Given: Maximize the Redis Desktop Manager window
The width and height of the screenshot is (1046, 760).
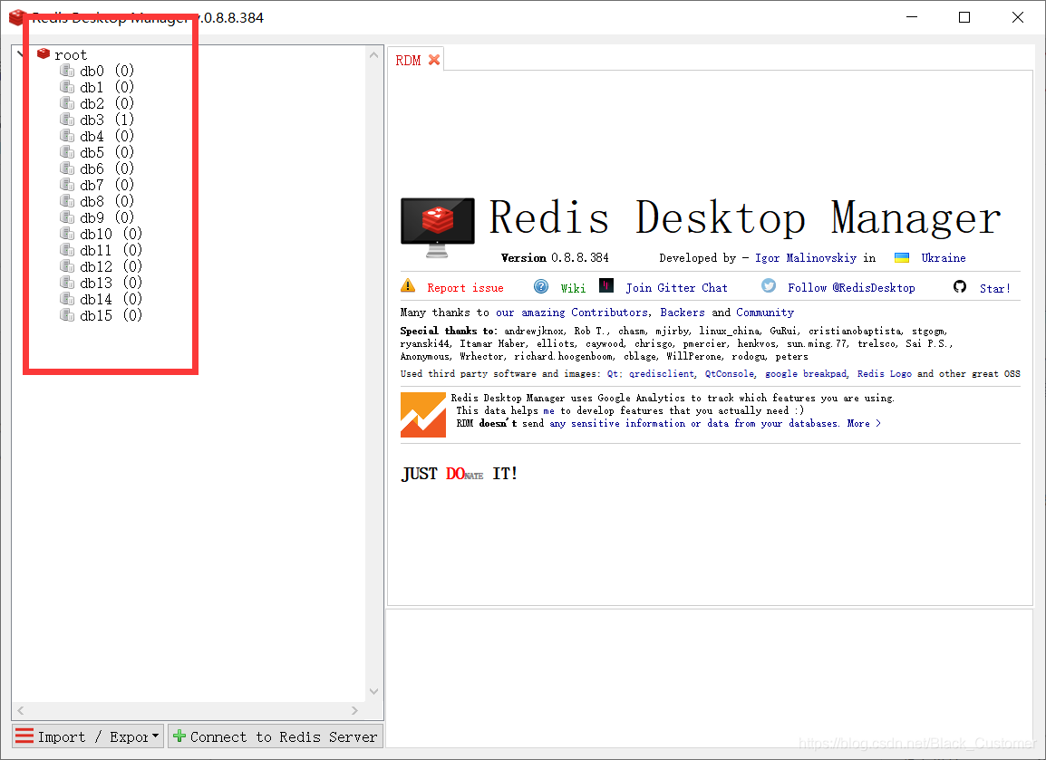Looking at the screenshot, I should click(964, 17).
